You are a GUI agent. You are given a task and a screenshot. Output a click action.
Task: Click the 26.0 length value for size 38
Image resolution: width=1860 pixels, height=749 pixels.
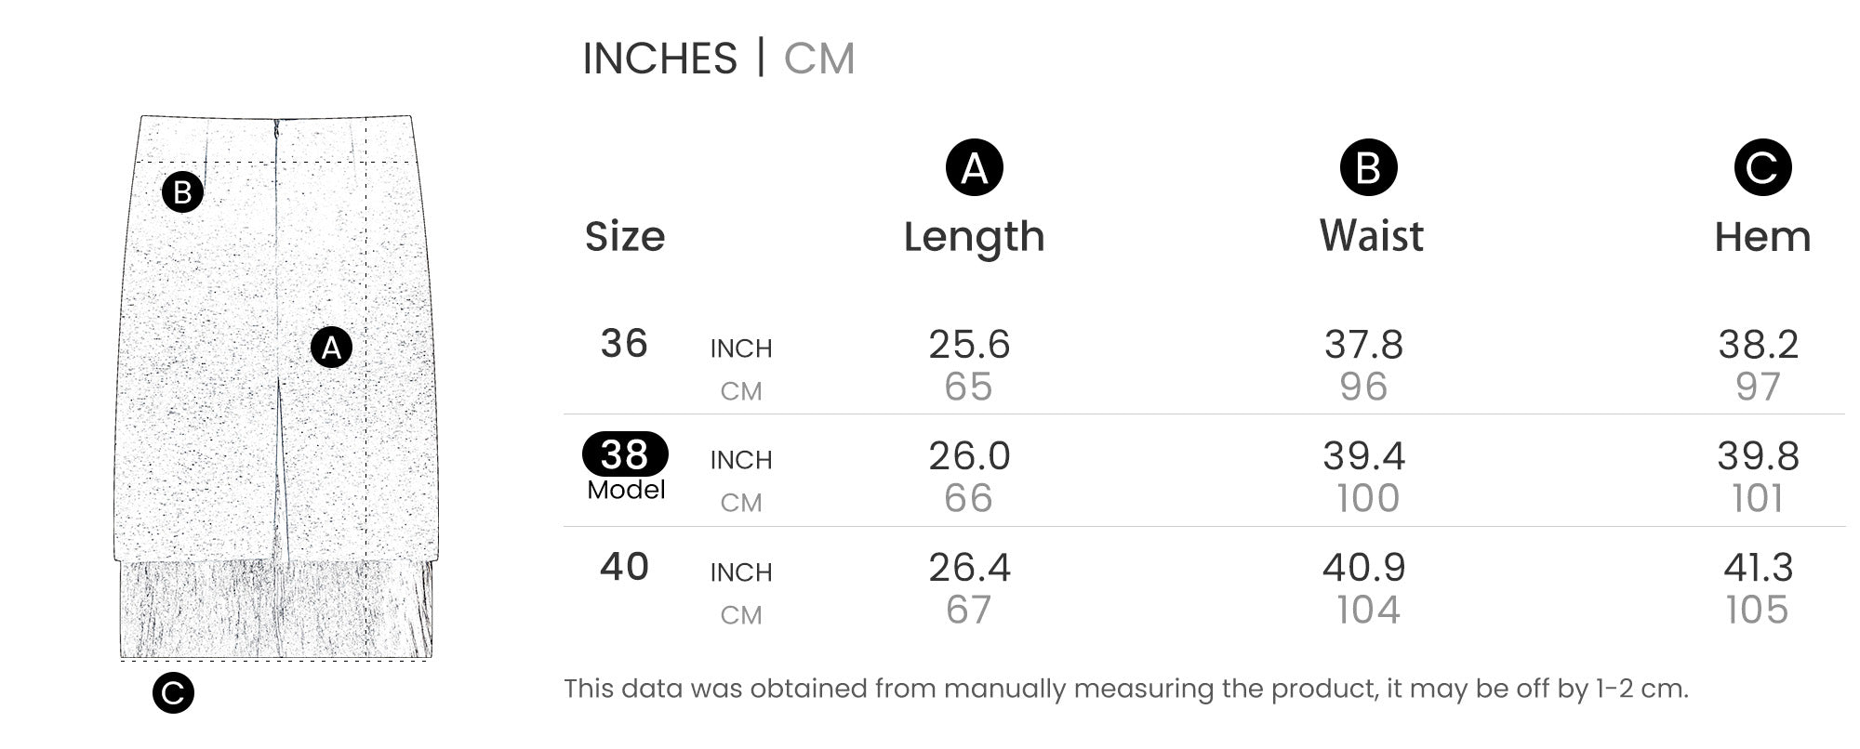969,456
